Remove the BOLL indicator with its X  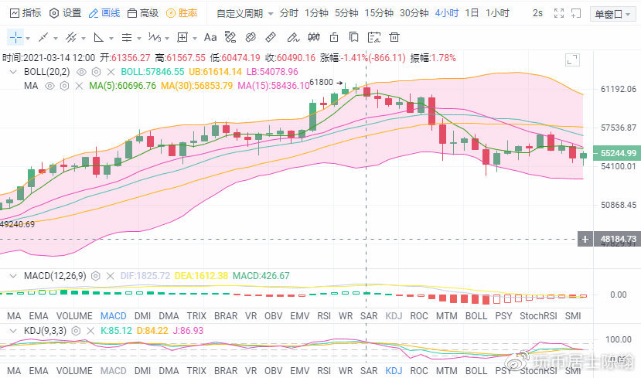tap(111, 72)
